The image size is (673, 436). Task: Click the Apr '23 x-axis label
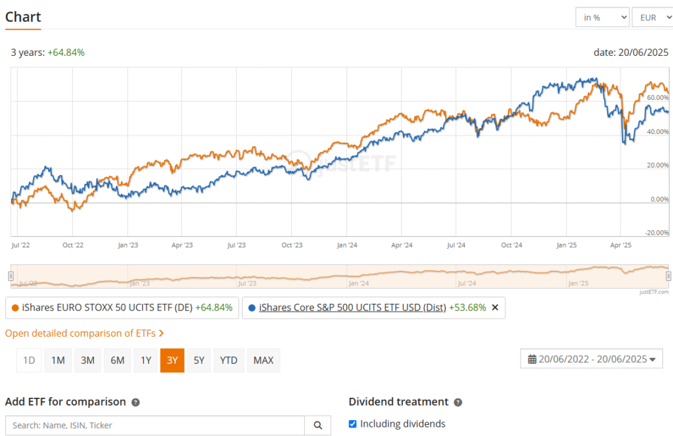click(x=182, y=245)
